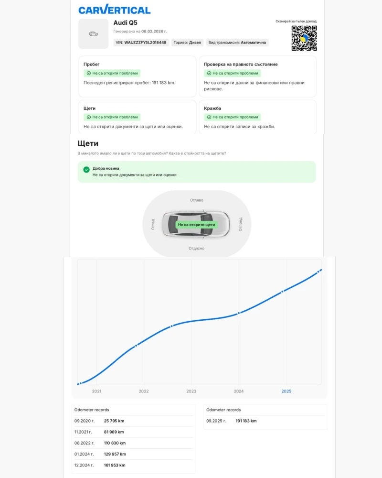This screenshot has height=478, width=382.
Task: Select the 09.2025 odometer record of 191 183 km
Action: coord(265,421)
